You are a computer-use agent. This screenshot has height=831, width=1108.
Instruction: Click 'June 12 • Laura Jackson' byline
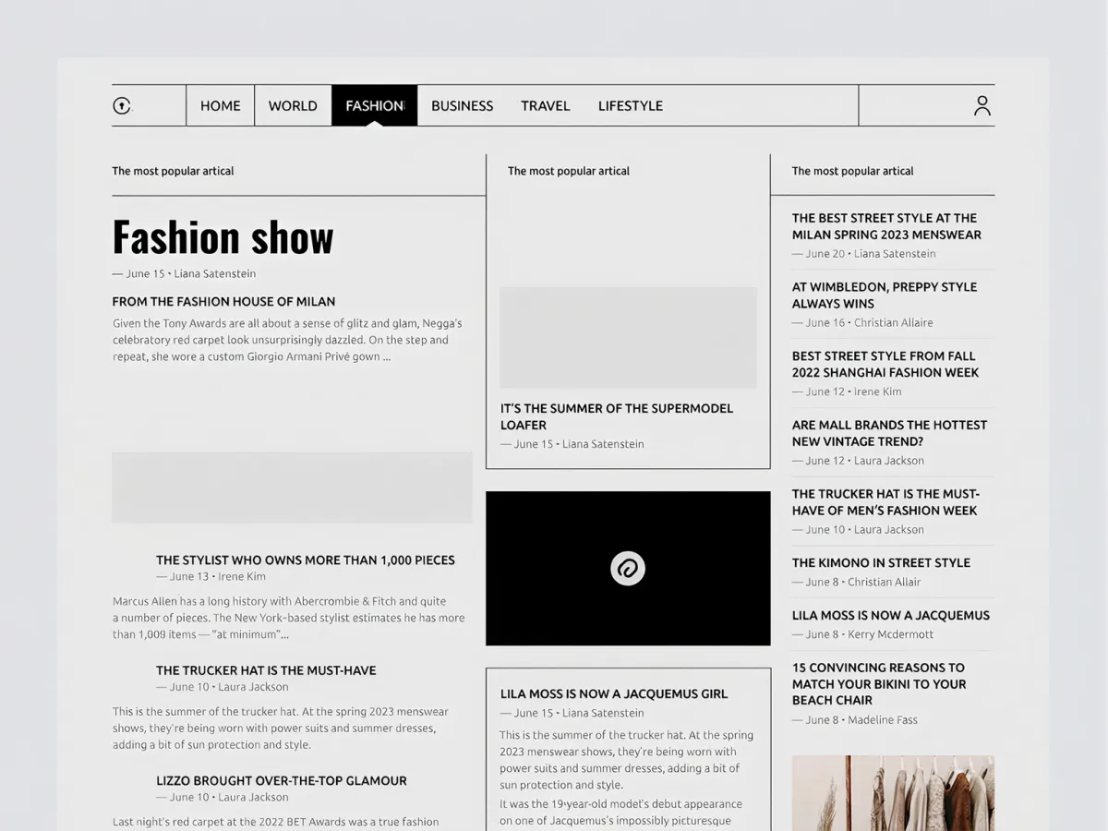858,461
